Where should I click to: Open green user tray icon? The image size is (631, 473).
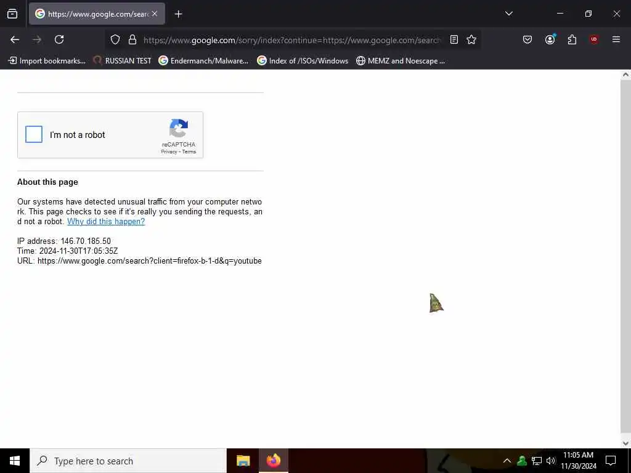522,461
